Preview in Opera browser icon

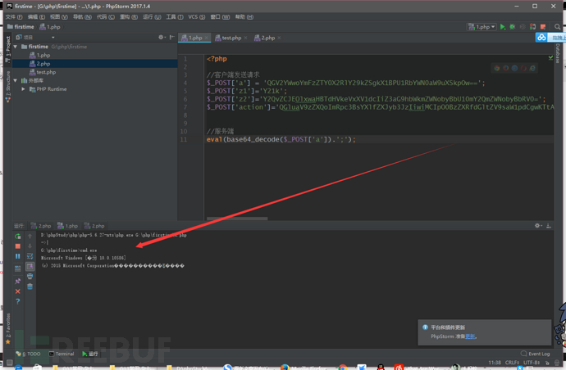tap(523, 68)
